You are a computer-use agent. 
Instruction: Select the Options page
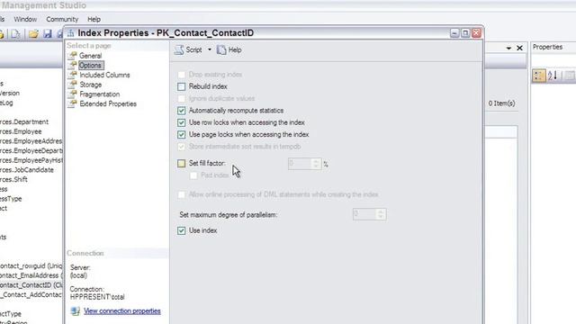click(x=90, y=66)
